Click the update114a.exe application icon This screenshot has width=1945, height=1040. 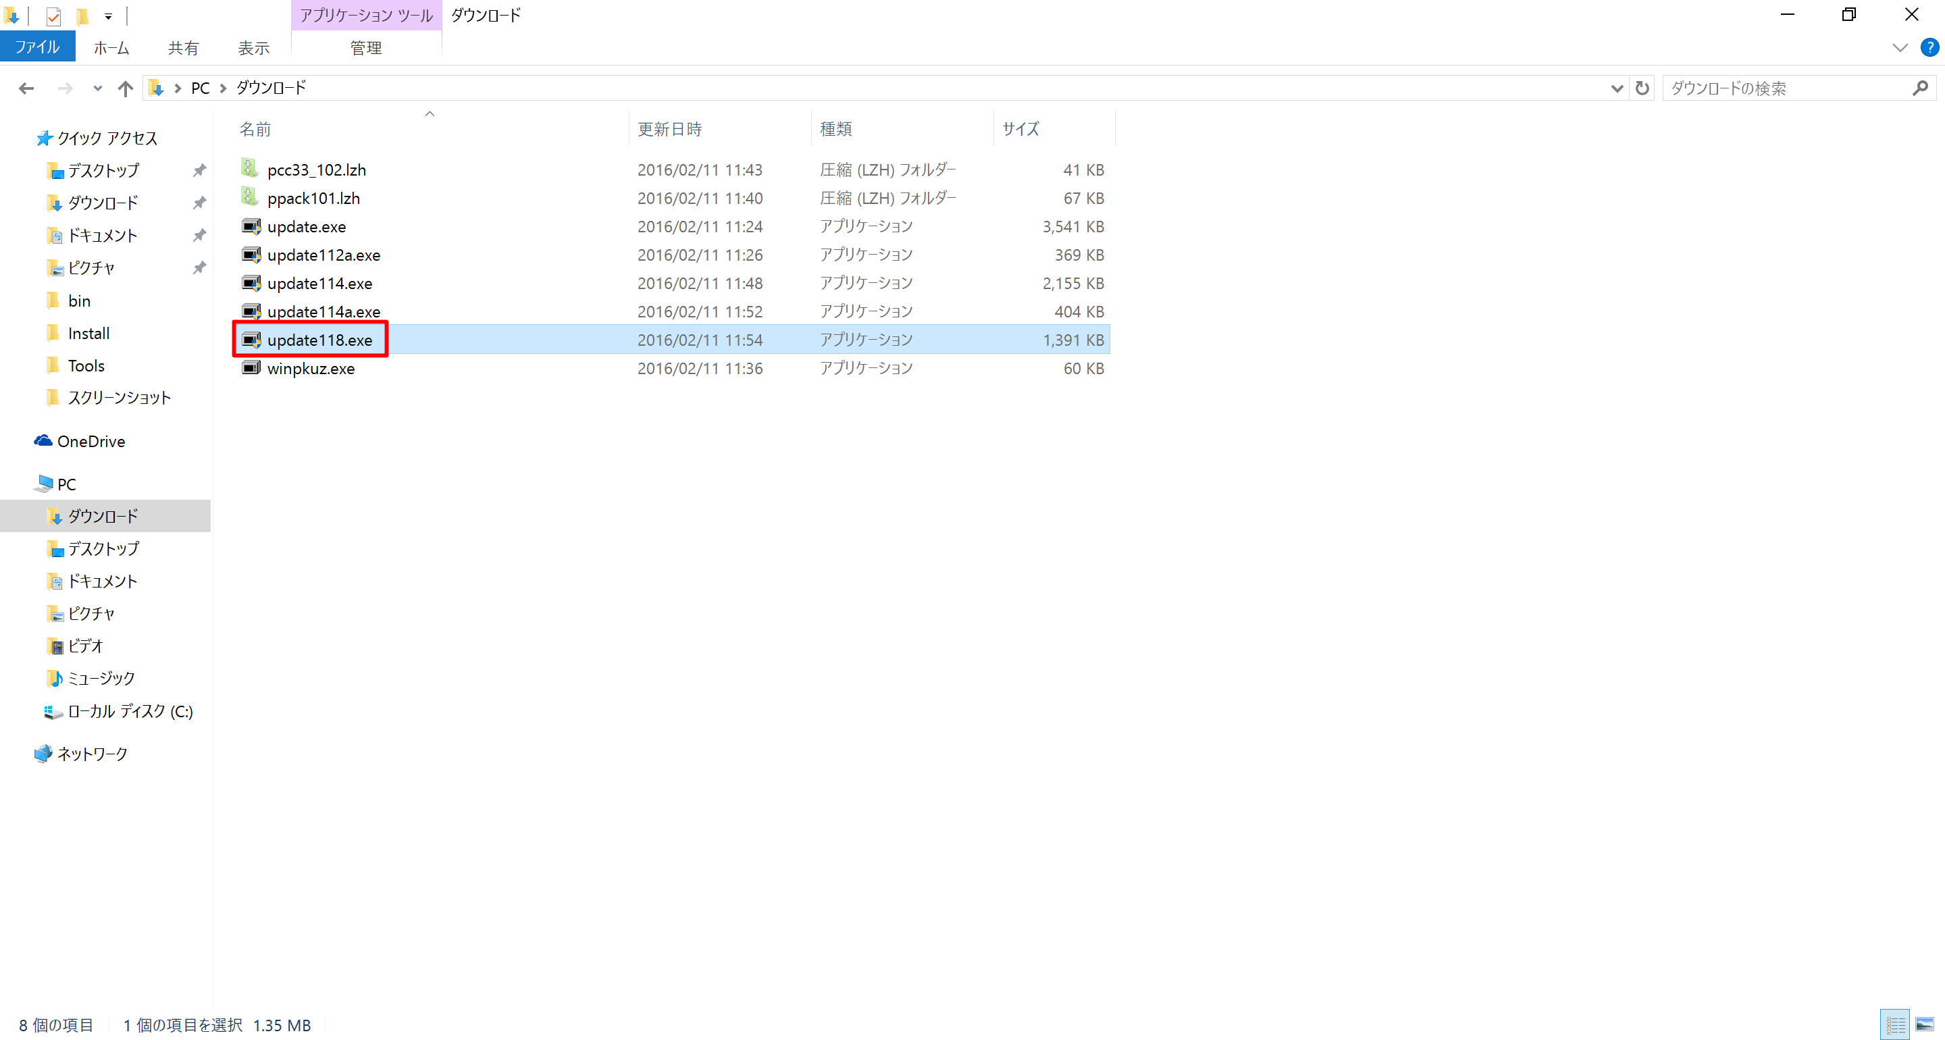click(x=251, y=311)
